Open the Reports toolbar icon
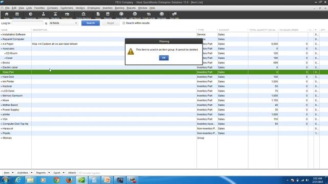The height and width of the screenshot is (184, 328). point(108,15)
